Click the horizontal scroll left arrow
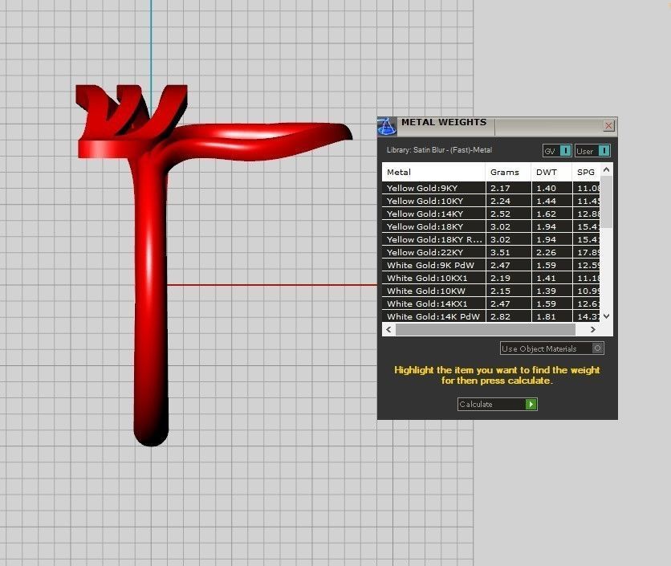The width and height of the screenshot is (671, 566). 388,329
